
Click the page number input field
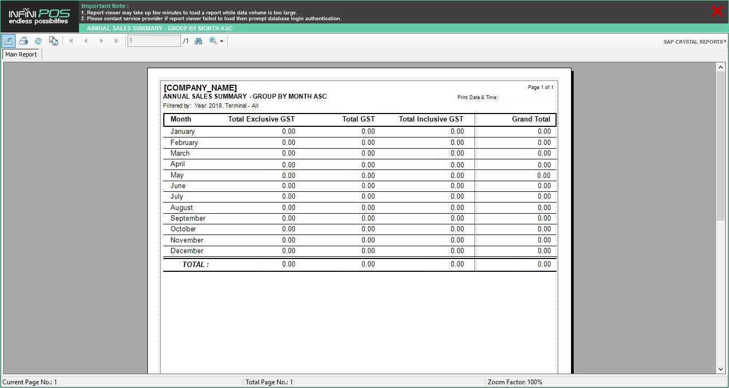coord(154,41)
